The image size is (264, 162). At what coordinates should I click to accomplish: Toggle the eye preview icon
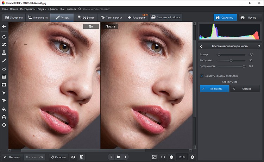[x=73, y=157]
